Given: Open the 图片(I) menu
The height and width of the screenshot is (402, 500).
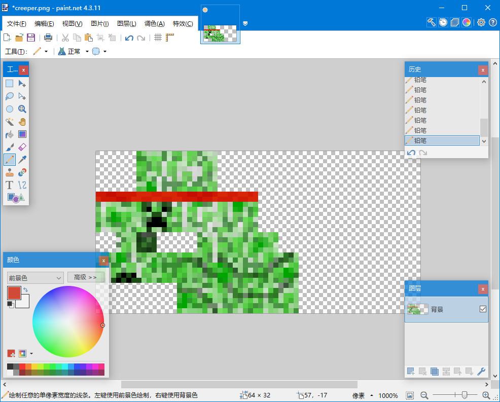Looking at the screenshot, I should [x=100, y=24].
